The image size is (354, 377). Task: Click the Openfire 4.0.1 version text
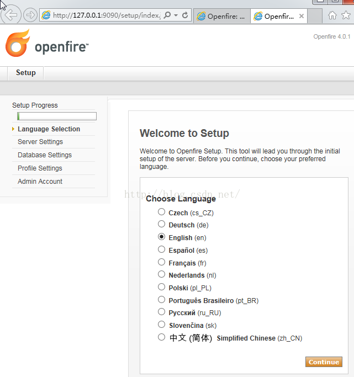pyautogui.click(x=332, y=36)
